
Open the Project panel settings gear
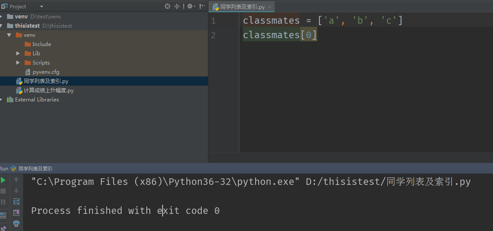190,6
